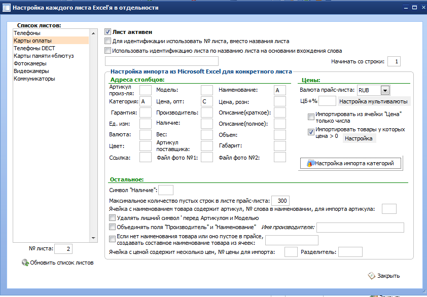Click the Символ Наличие field
This screenshot has width=427, height=297.
click(165, 190)
